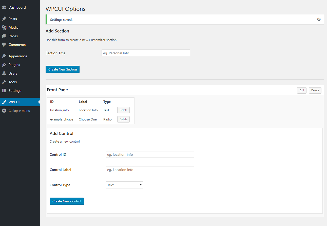Focus the Section Title input field

point(146,53)
